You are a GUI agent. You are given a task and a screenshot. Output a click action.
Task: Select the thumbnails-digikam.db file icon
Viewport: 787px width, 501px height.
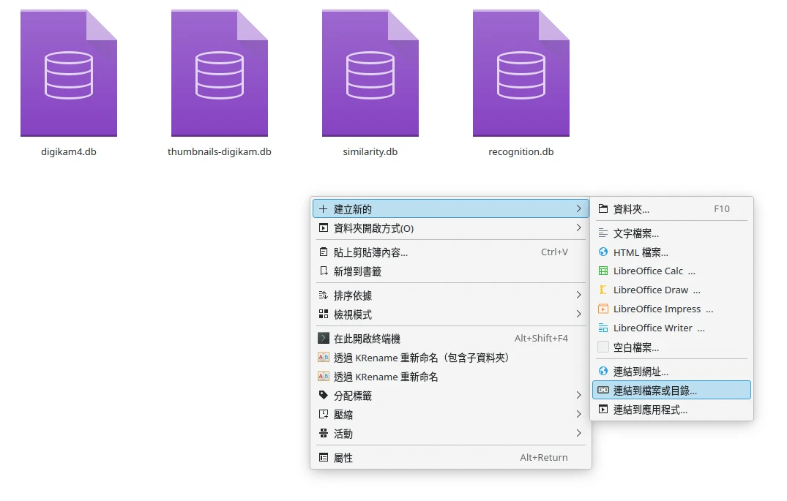click(x=220, y=73)
